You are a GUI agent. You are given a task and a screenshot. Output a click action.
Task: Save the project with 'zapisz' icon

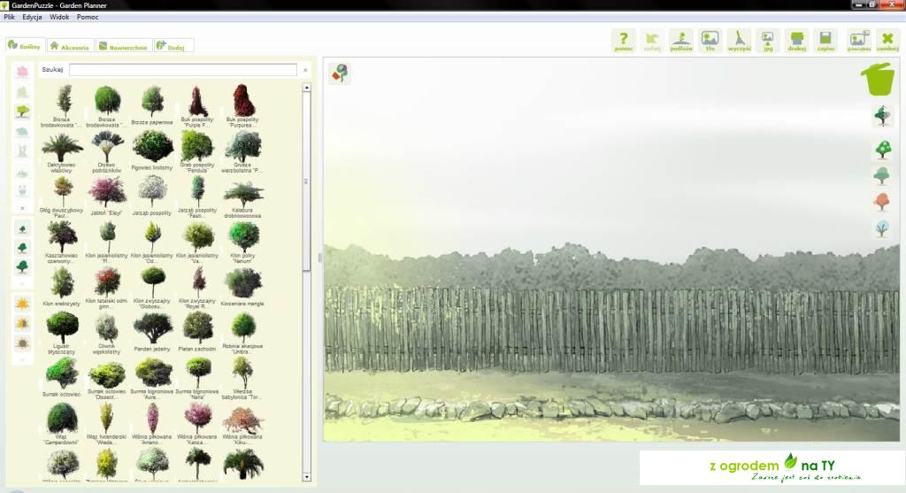pos(826,41)
